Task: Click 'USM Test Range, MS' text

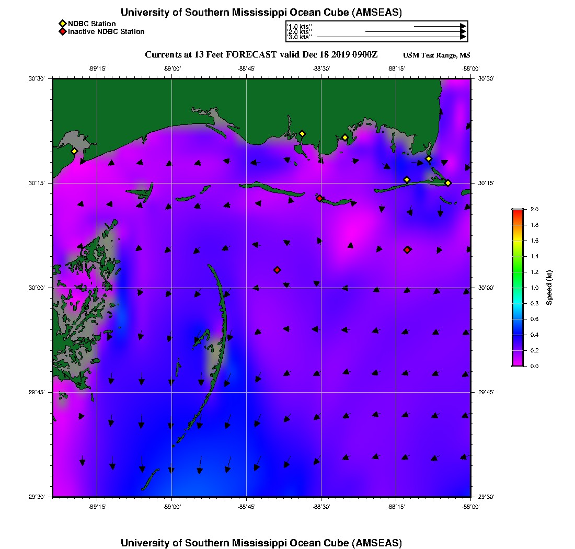Action: [436, 55]
